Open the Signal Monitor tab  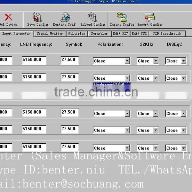[50, 34]
